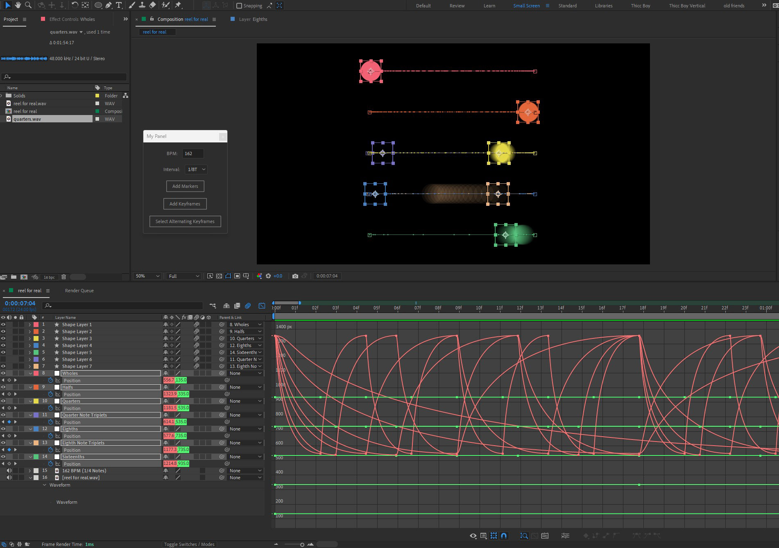Toggle Position stopwatch on Sixteenths layer
Image resolution: width=779 pixels, height=548 pixels.
coord(51,464)
